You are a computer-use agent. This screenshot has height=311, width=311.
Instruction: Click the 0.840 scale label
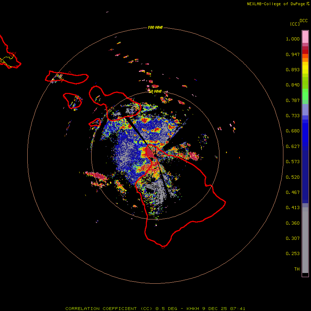click(x=293, y=85)
